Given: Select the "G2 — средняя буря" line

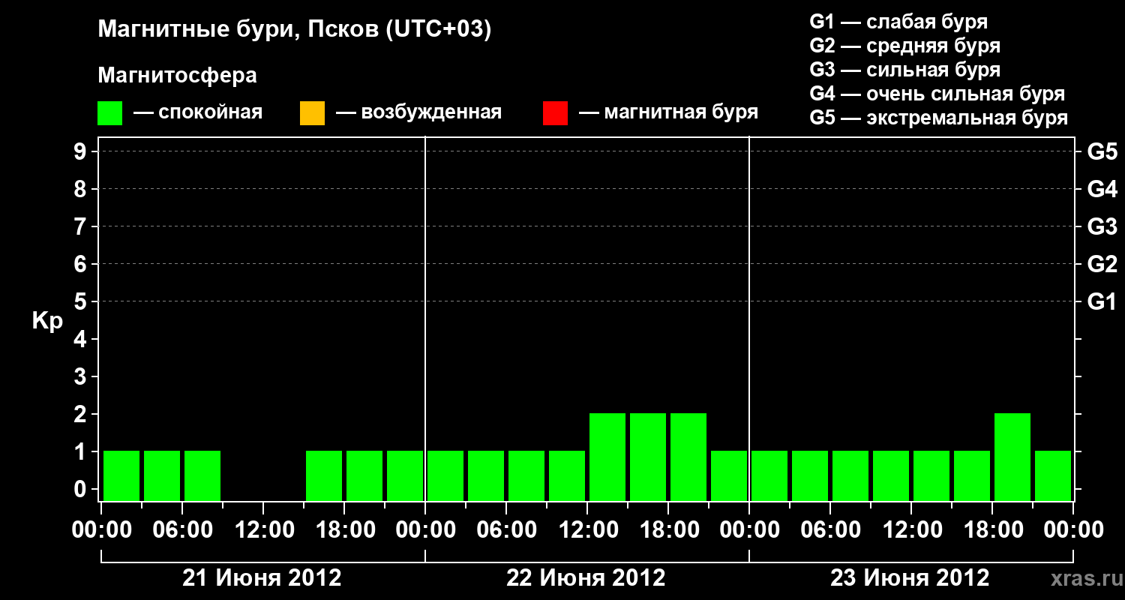Looking at the screenshot, I should tap(905, 46).
